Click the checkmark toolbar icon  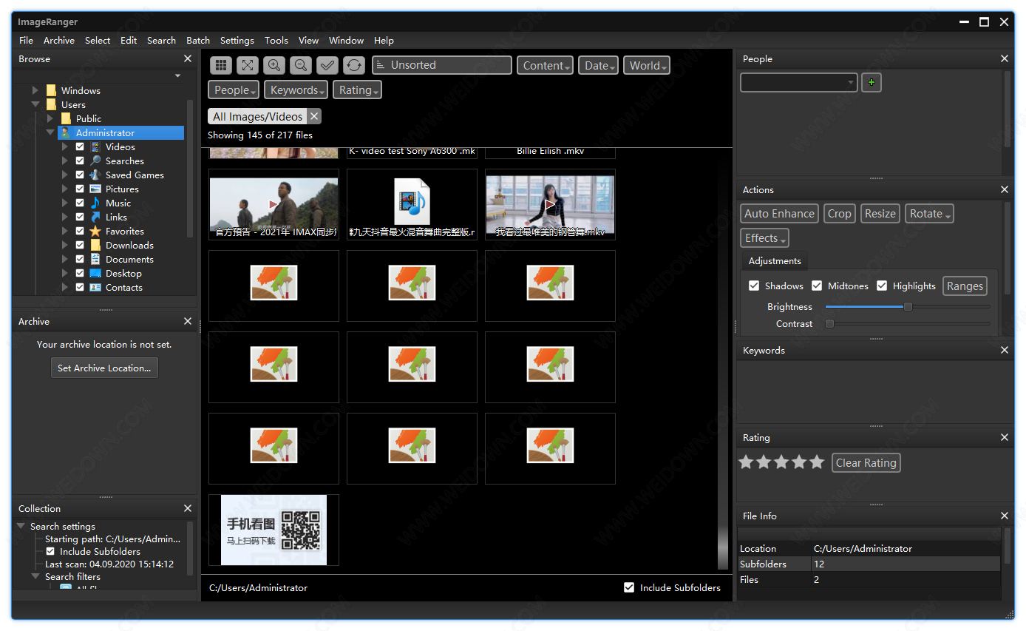[327, 65]
